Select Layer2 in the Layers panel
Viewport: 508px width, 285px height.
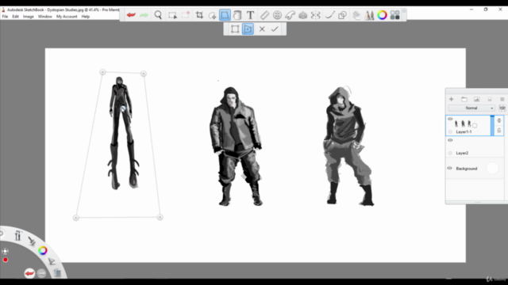pyautogui.click(x=475, y=147)
